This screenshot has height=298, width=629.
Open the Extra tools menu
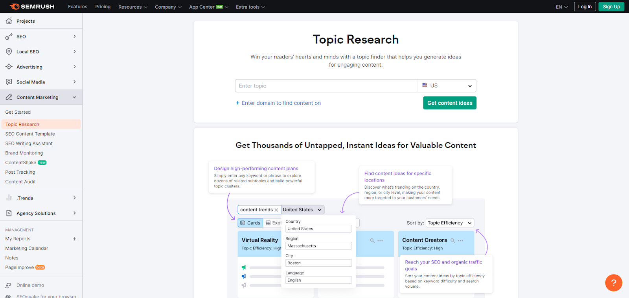pos(250,7)
